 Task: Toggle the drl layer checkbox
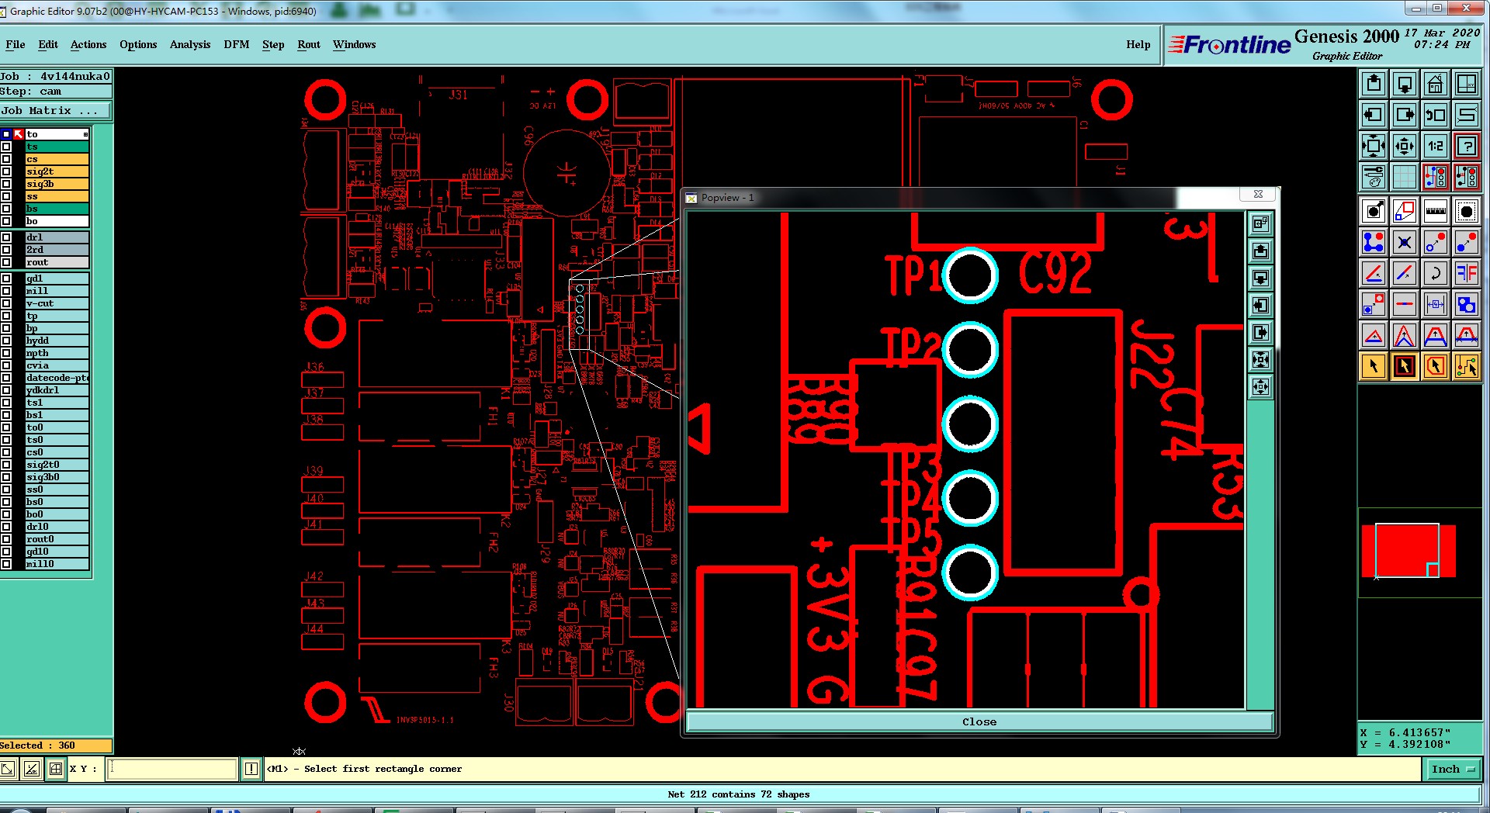coord(6,237)
